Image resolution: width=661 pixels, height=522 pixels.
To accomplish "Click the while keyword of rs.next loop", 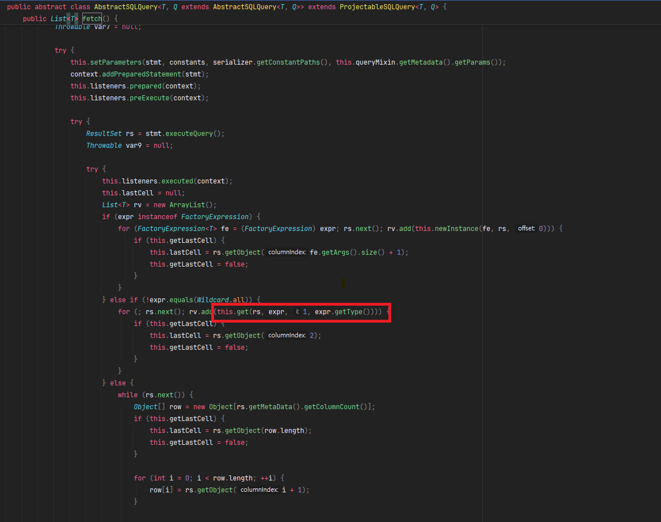I will [x=128, y=395].
